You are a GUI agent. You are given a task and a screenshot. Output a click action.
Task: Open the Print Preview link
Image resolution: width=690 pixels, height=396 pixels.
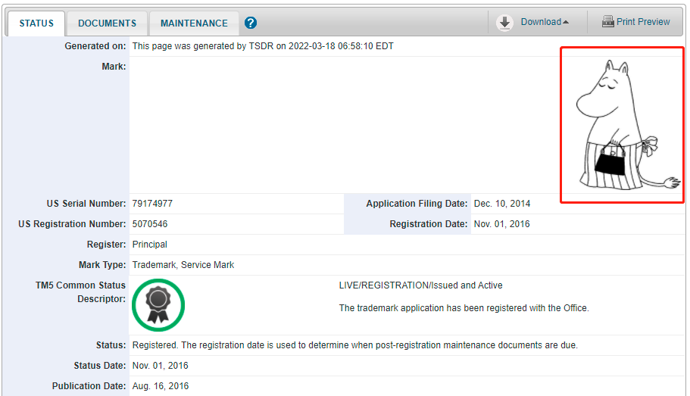(x=643, y=22)
